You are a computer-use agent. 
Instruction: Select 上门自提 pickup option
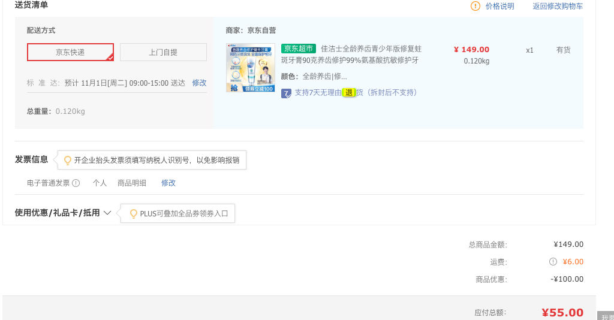pyautogui.click(x=163, y=52)
